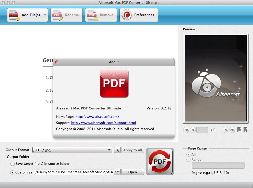The width and height of the screenshot is (253, 188).
Task: Click the About dialog title bar
Action: (x=114, y=62)
